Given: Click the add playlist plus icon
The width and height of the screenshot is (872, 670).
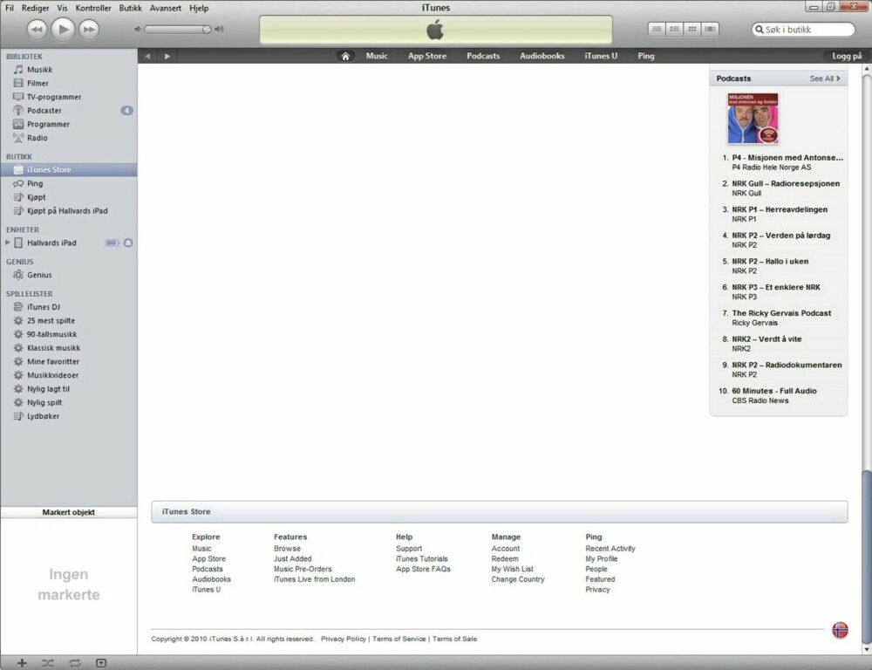Looking at the screenshot, I should [22, 663].
